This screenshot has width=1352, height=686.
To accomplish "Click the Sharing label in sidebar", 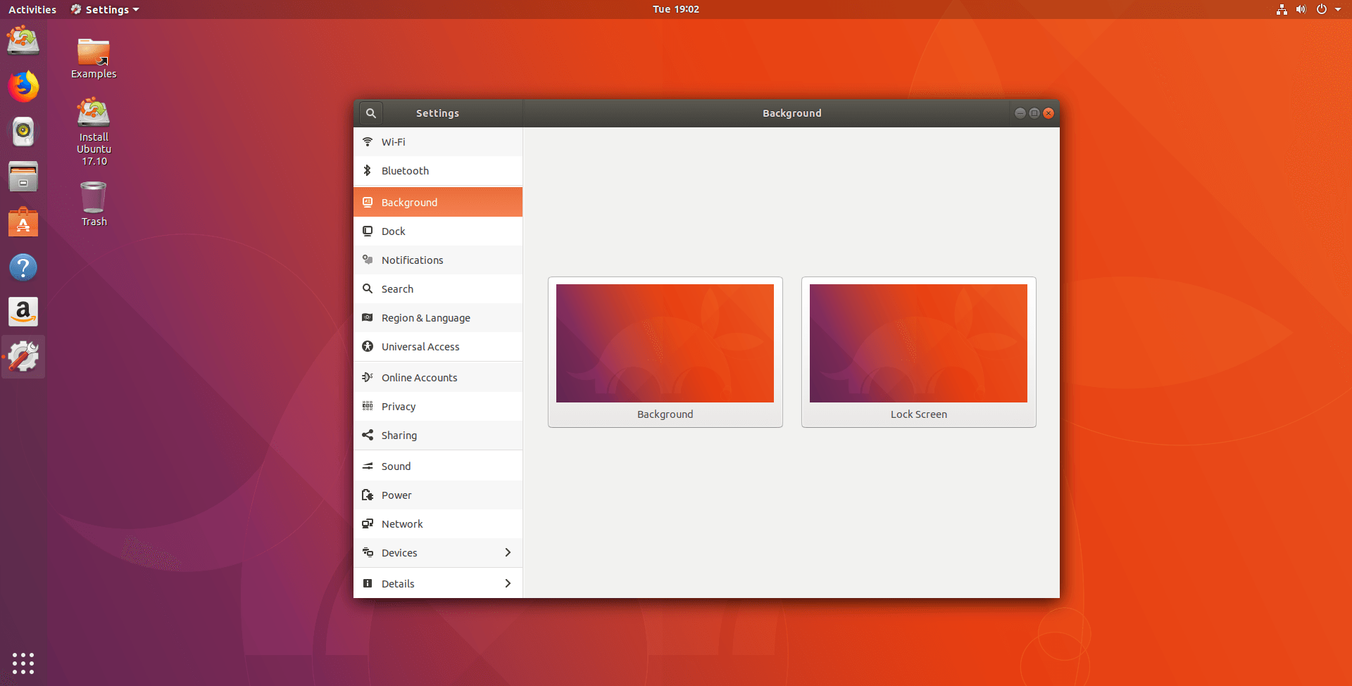I will click(399, 436).
